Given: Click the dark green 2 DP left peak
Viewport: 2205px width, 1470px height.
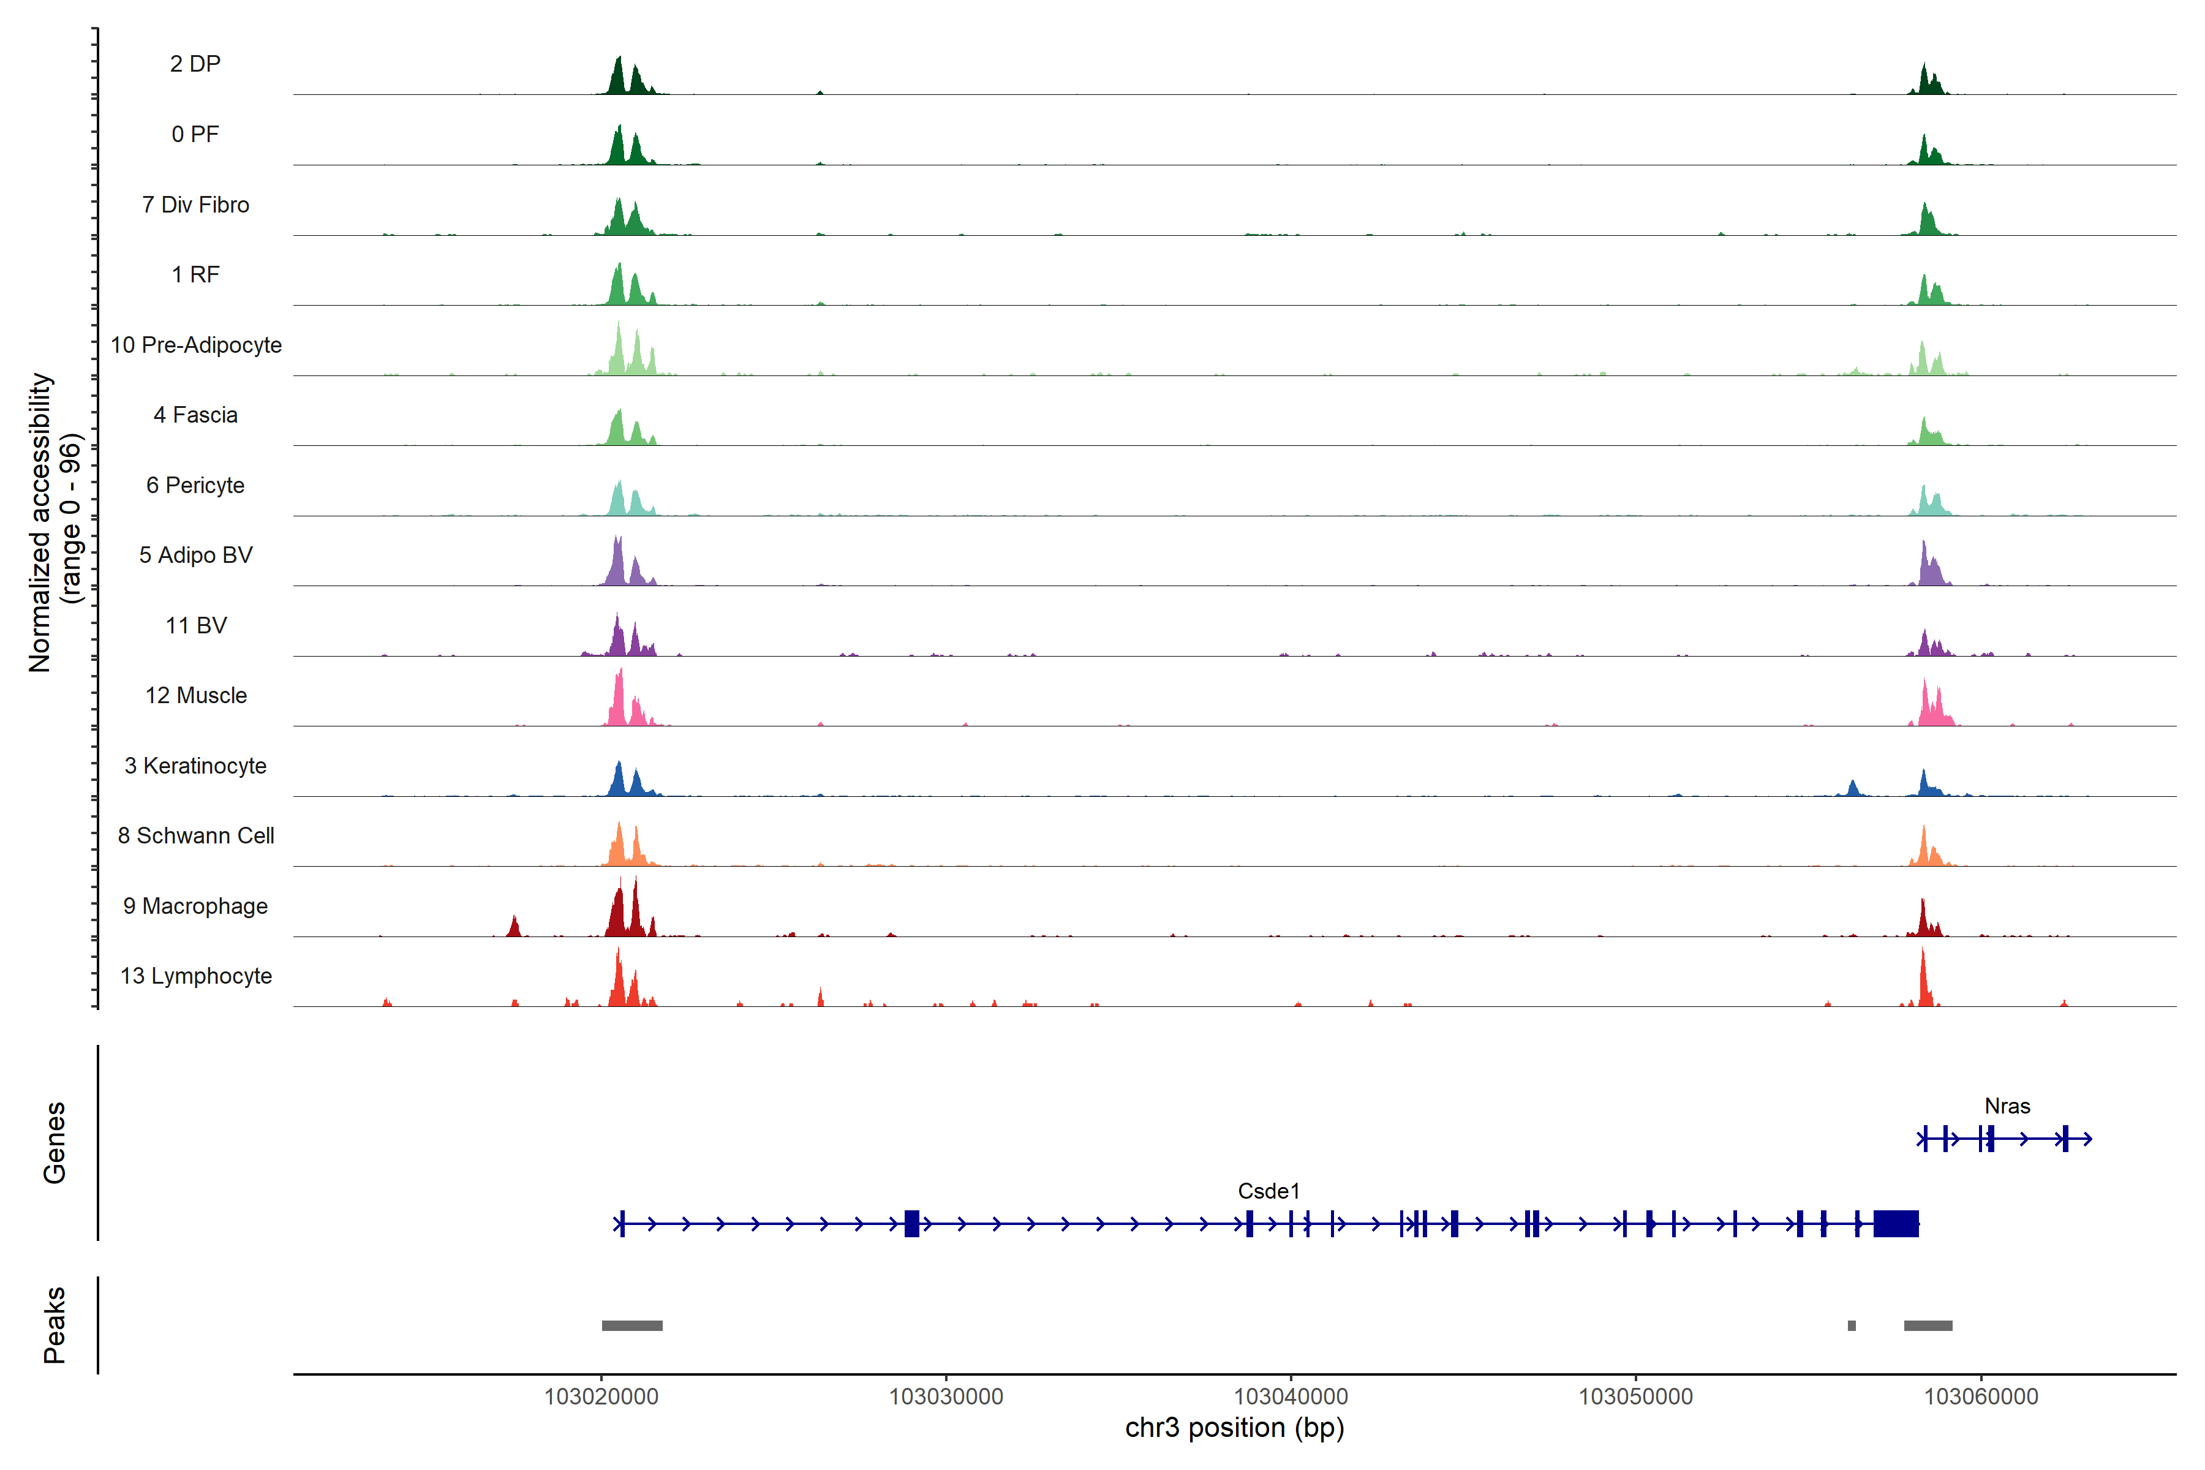Looking at the screenshot, I should click(618, 80).
